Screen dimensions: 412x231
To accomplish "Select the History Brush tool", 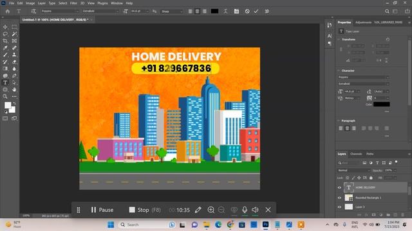I will click(x=5, y=62).
